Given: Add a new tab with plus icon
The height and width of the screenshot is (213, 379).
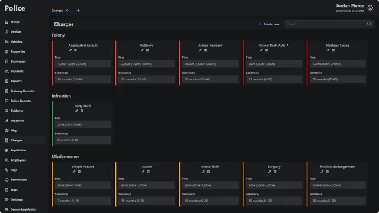Looking at the screenshot, I should click(x=78, y=11).
